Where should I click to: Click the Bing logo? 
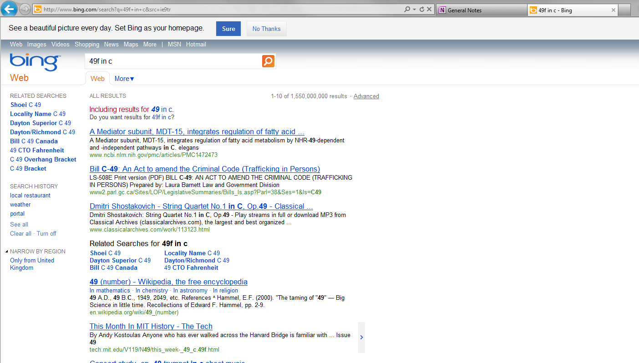35,63
